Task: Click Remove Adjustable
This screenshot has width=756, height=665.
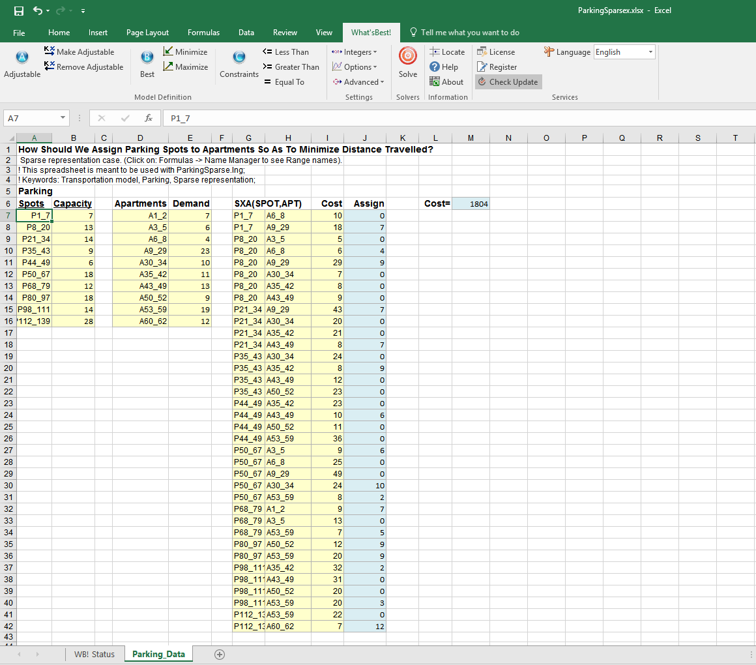Action: [x=83, y=66]
